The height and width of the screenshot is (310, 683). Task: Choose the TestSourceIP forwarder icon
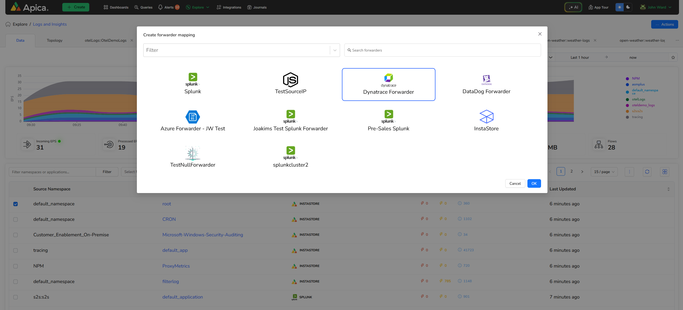[290, 80]
